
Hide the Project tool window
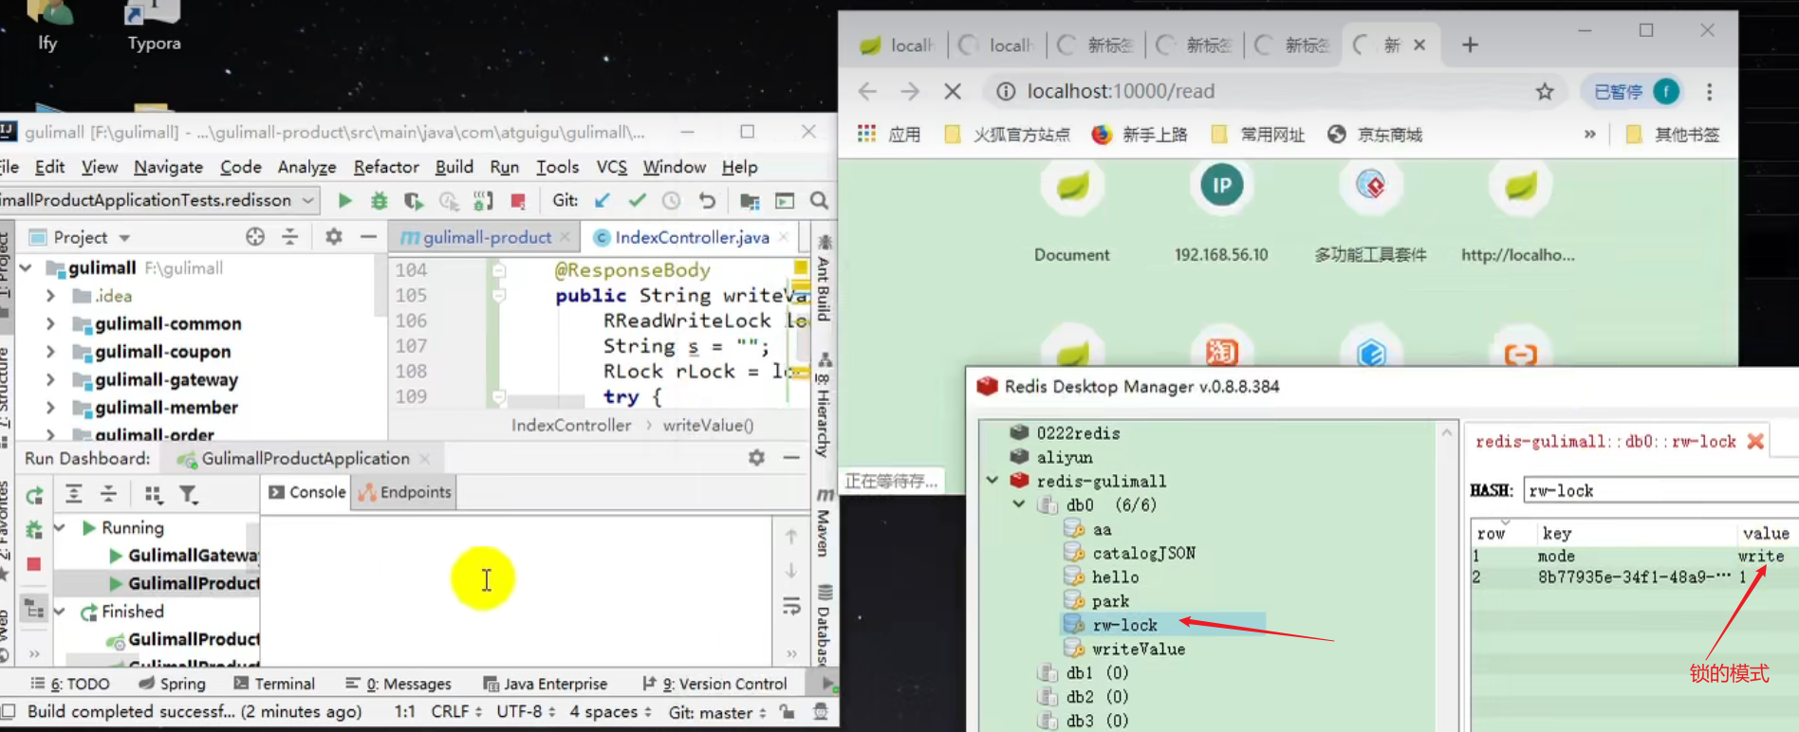[368, 237]
